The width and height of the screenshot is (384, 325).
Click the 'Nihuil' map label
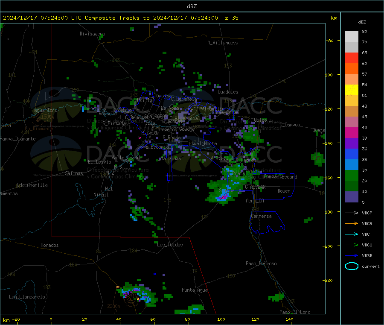click(101, 195)
